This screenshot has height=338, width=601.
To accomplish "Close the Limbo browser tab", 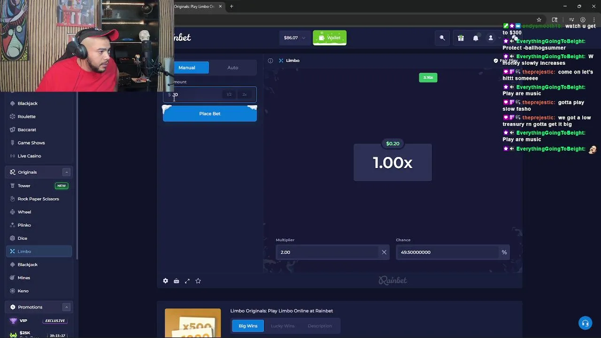I will [220, 7].
